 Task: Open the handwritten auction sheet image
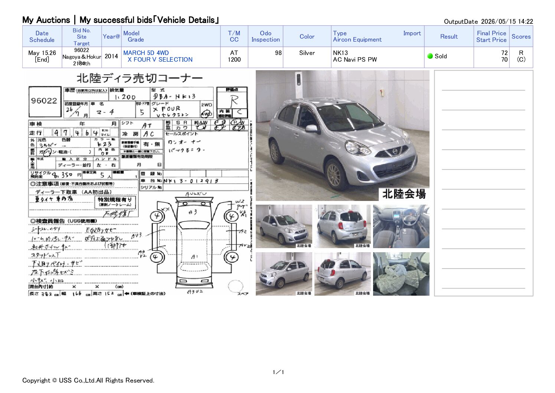[x=139, y=183]
